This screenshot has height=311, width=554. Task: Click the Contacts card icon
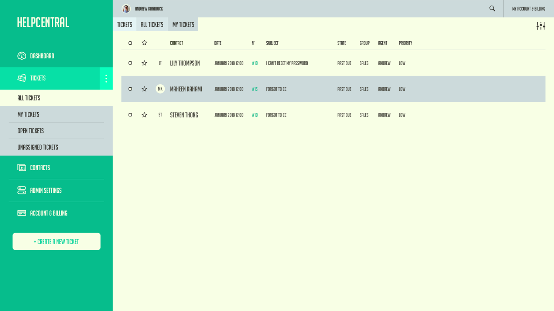tap(22, 168)
